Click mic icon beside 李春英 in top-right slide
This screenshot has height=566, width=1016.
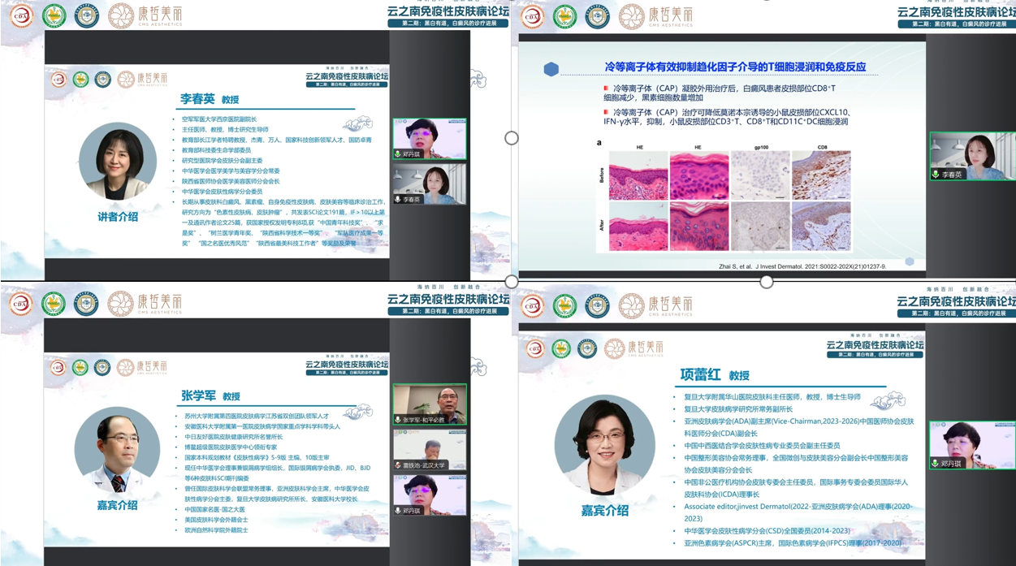click(x=936, y=175)
